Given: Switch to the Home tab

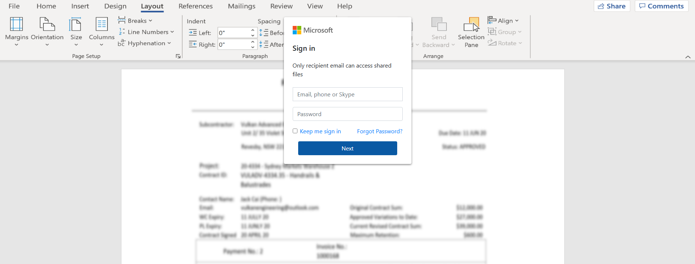Looking at the screenshot, I should click(46, 6).
